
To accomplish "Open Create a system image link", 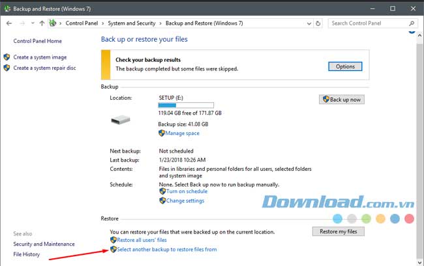I will tap(40, 57).
